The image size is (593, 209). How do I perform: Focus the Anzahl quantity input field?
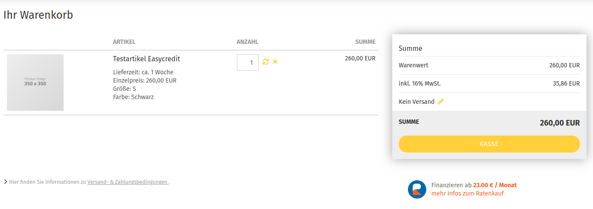pos(248,63)
